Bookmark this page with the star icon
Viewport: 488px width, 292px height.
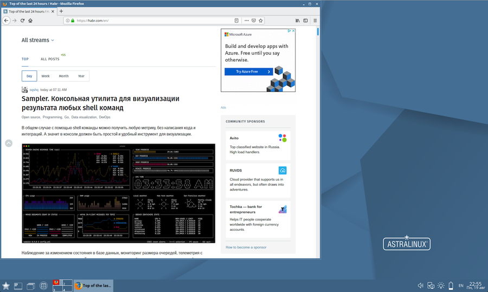click(x=261, y=21)
